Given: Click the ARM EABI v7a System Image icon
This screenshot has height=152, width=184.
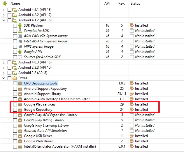Looking at the screenshot, I should (x=20, y=36).
